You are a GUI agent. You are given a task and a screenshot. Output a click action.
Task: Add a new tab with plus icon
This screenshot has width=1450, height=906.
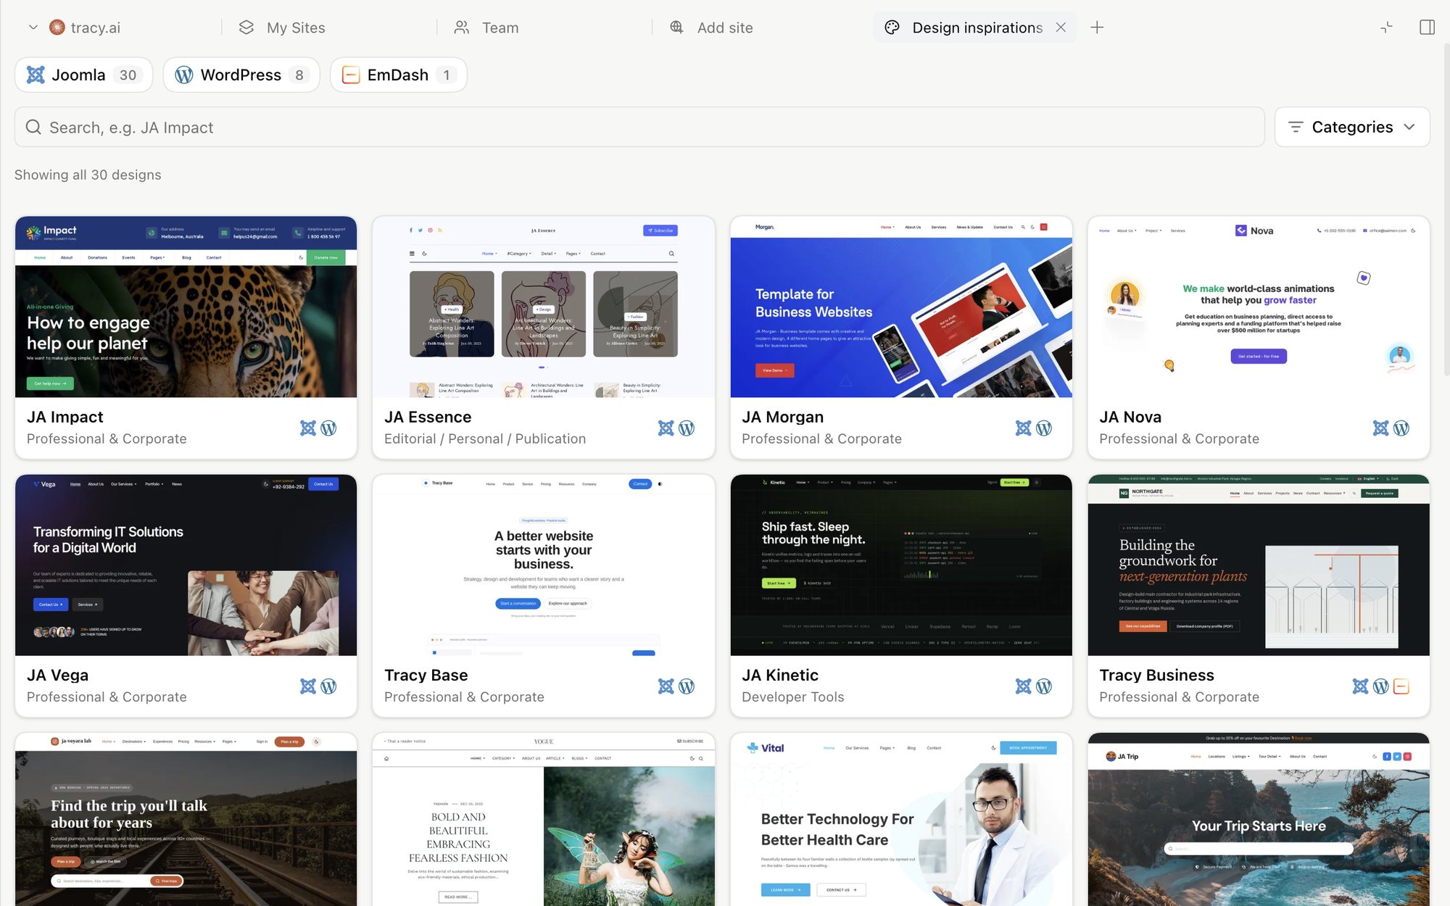click(x=1097, y=28)
